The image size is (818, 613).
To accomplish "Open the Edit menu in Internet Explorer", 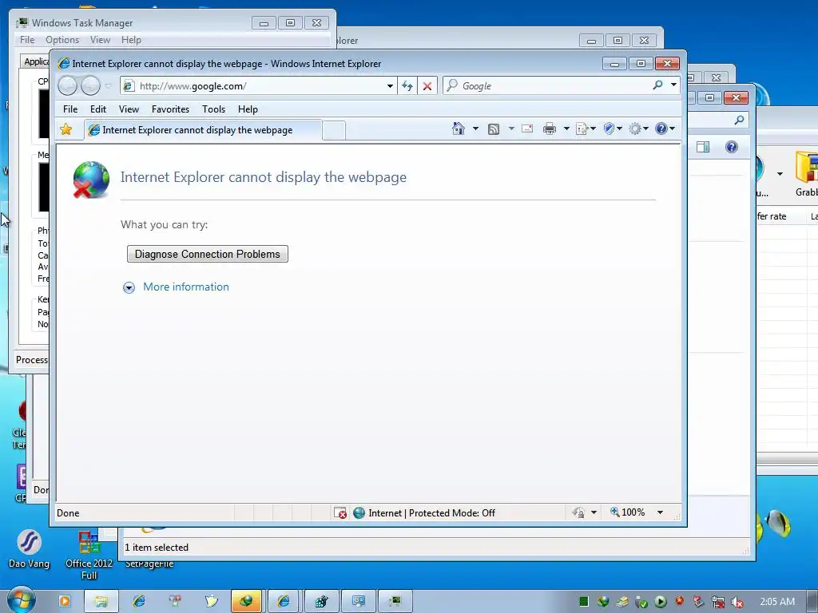I will (98, 109).
